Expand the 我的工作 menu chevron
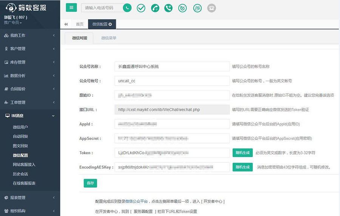 coord(54,35)
